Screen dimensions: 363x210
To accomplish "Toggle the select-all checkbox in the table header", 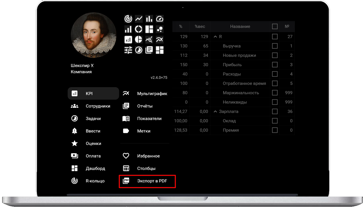I will point(275,26).
